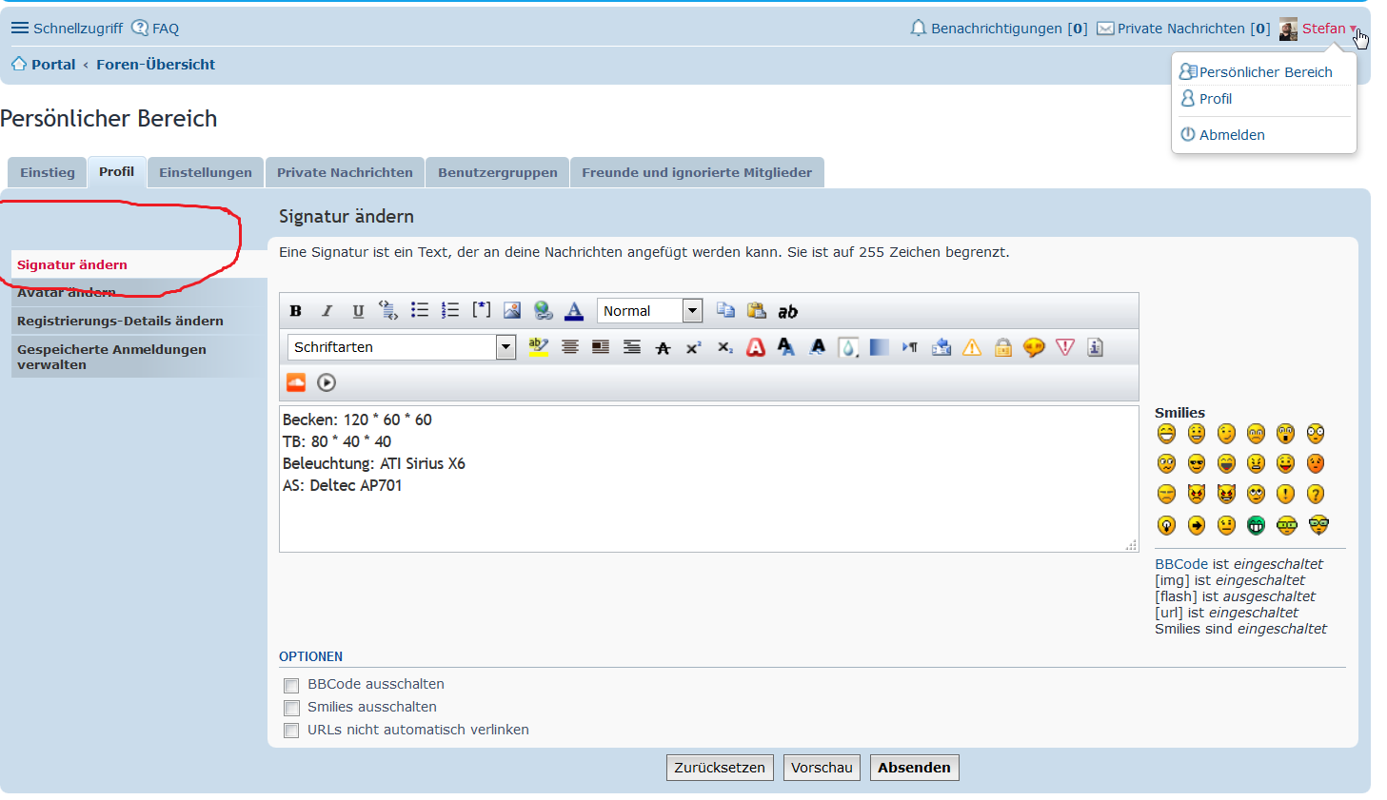The image size is (1387, 800).
Task: Tick URLs nicht automatisch verlinken
Action: click(291, 731)
